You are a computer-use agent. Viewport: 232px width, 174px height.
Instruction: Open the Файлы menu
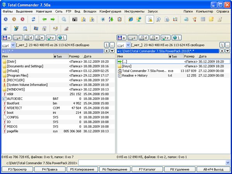8,11
